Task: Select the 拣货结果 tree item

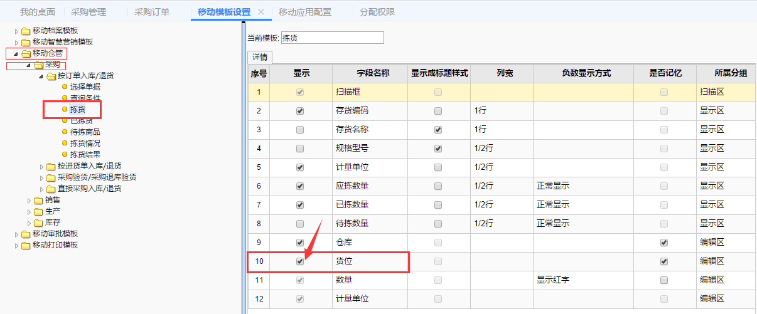Action: click(85, 155)
